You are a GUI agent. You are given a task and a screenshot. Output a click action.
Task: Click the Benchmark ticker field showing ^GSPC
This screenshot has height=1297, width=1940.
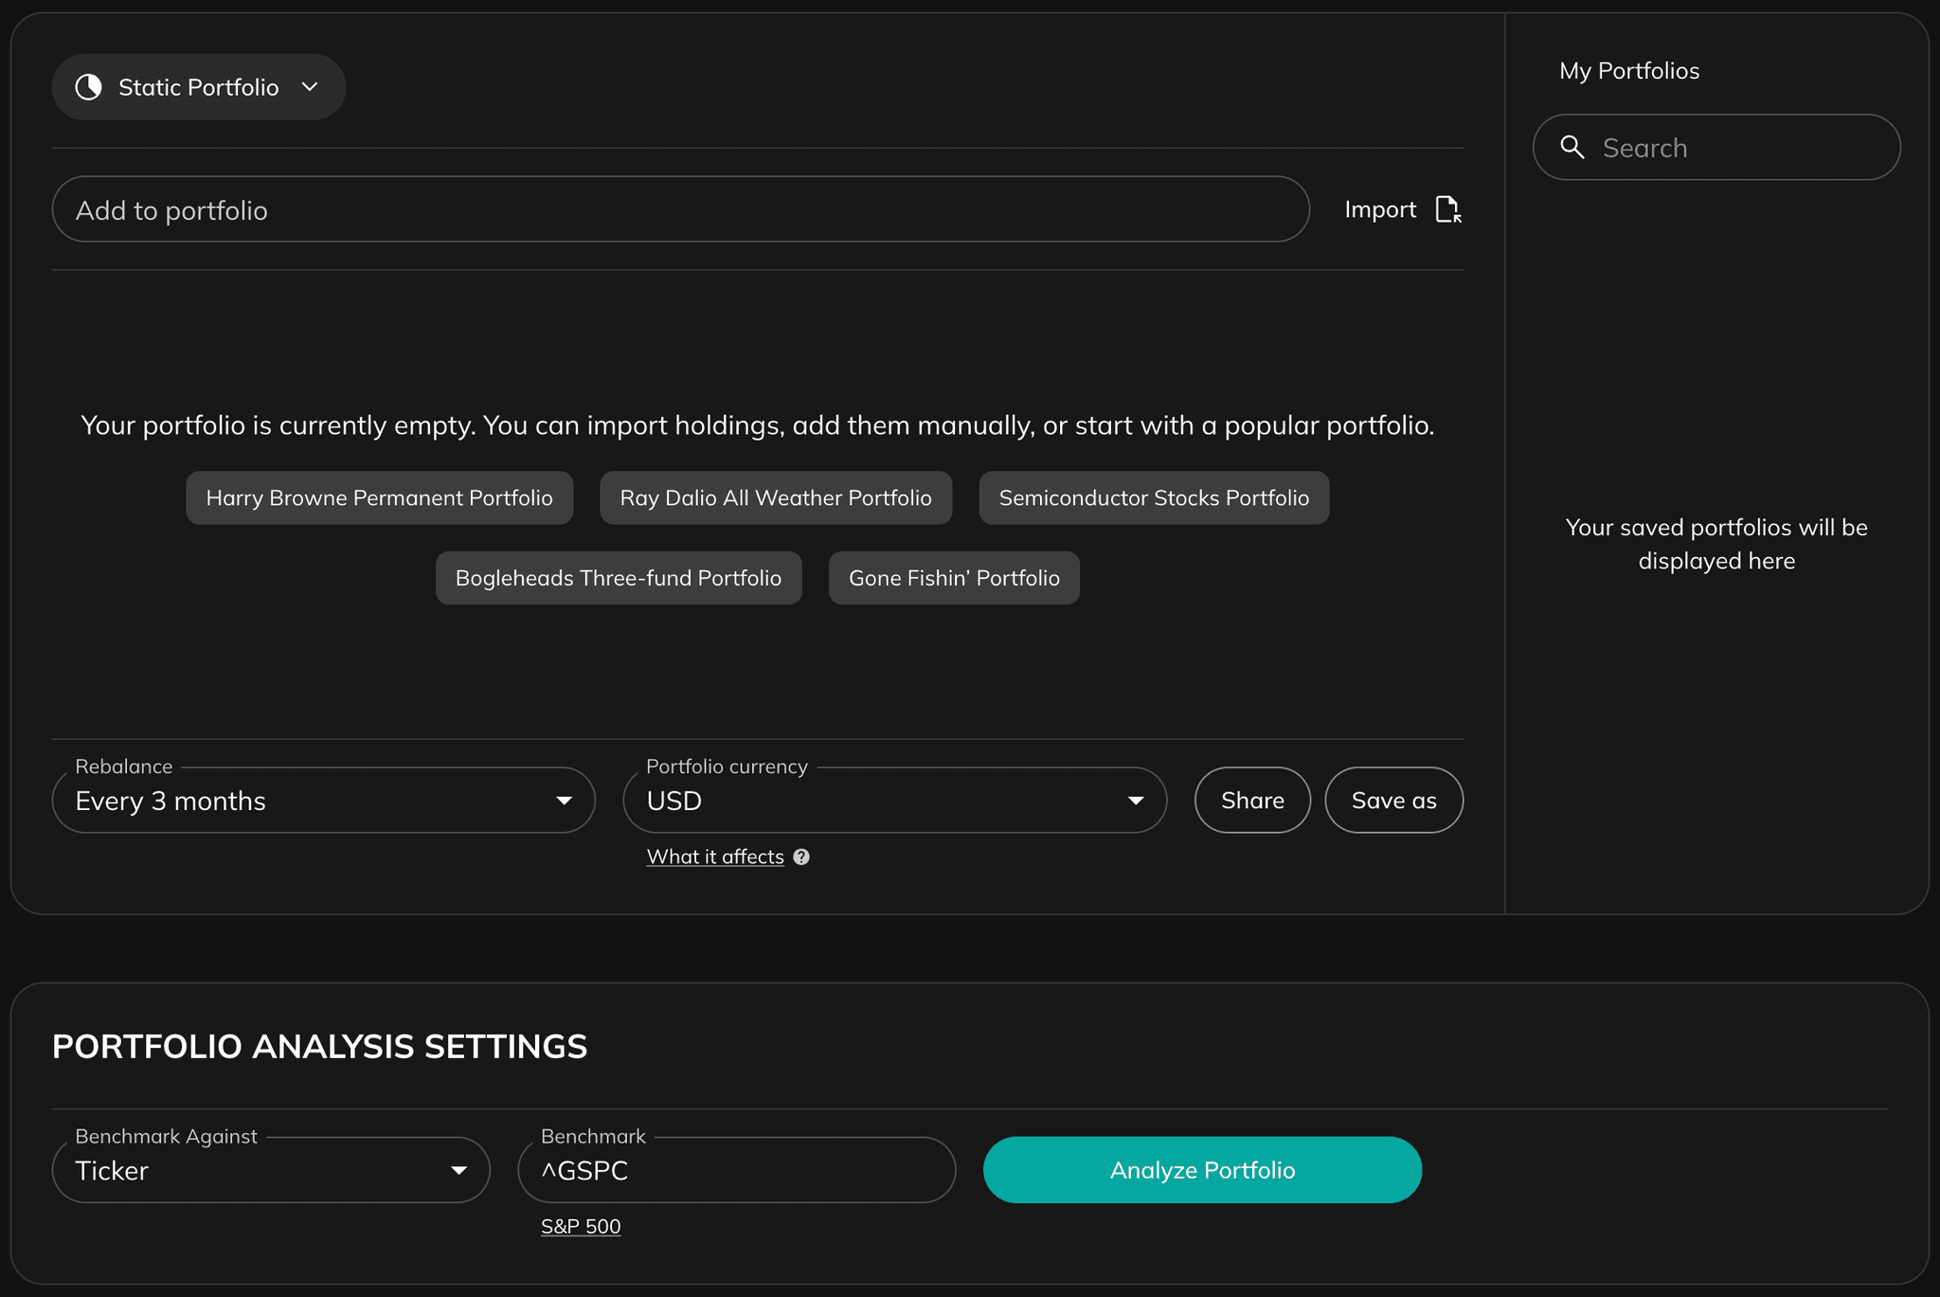click(x=737, y=1170)
